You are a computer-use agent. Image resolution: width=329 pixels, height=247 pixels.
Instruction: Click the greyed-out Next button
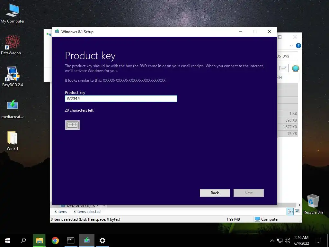(248, 193)
